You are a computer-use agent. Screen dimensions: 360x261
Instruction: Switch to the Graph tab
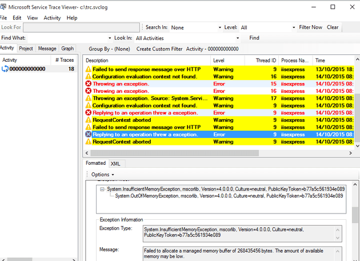pyautogui.click(x=67, y=49)
